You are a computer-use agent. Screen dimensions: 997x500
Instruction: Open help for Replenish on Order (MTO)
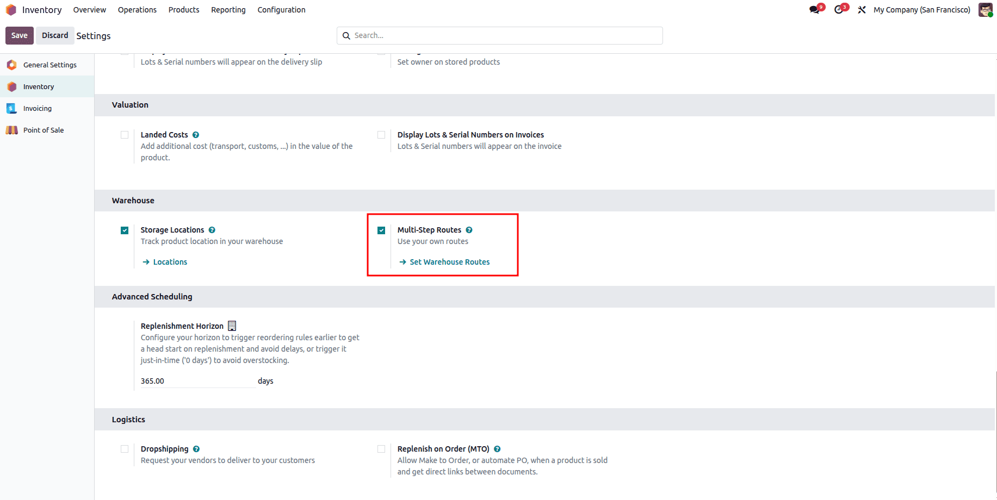coord(497,449)
